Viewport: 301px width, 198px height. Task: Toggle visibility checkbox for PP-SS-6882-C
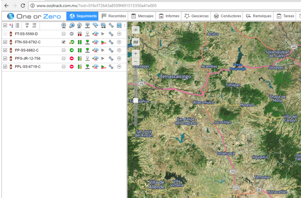coord(5,50)
